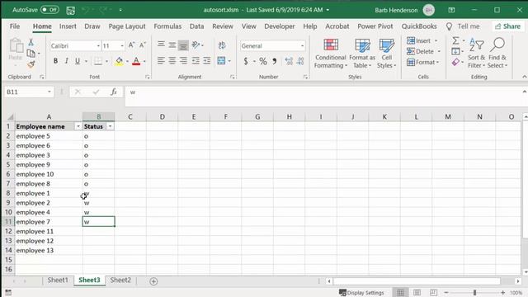Align text to the top

tap(161, 45)
